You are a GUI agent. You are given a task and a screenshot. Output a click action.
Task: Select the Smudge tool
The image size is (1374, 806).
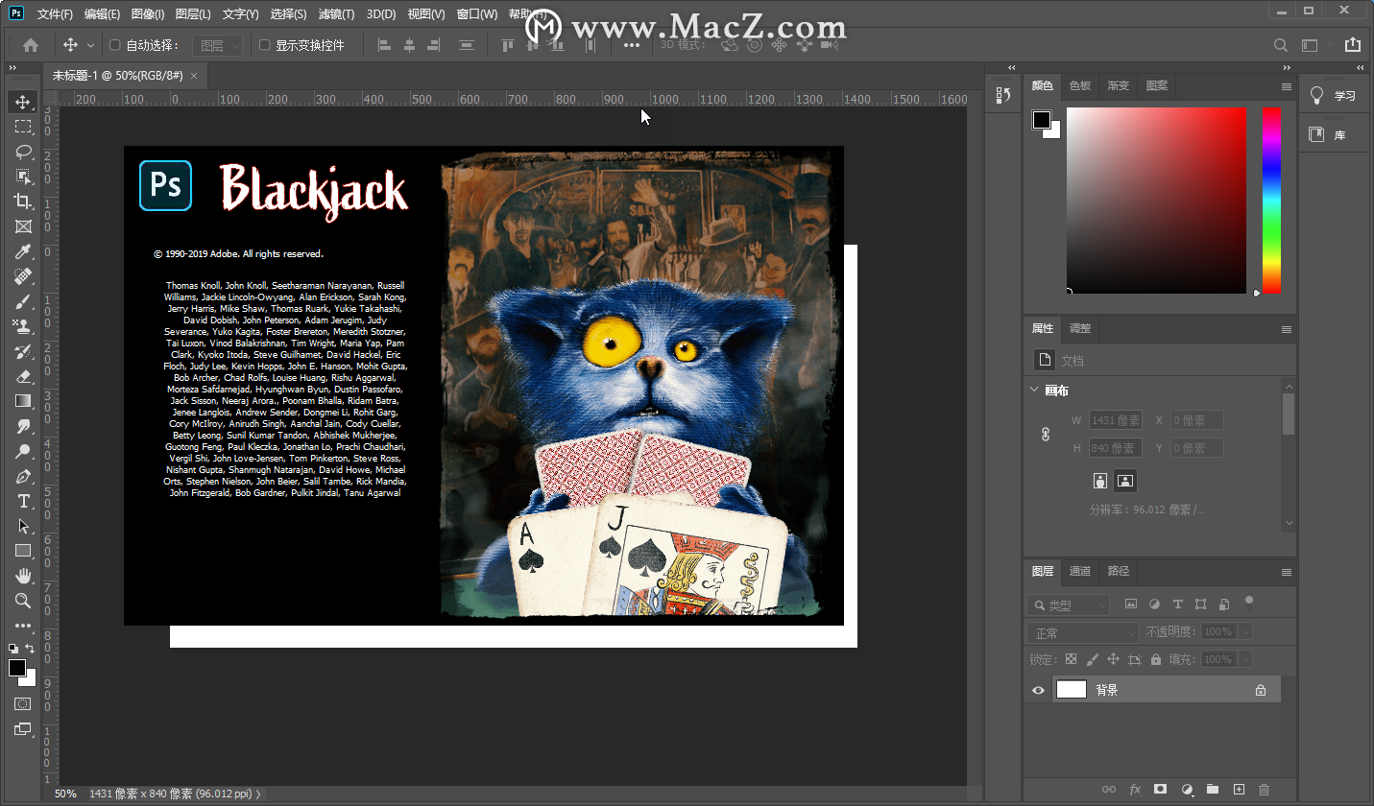(23, 426)
